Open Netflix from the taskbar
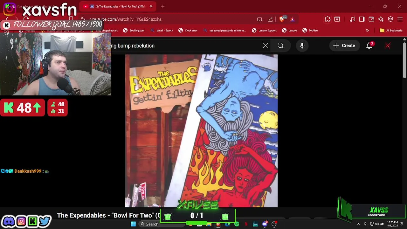 coord(246,224)
